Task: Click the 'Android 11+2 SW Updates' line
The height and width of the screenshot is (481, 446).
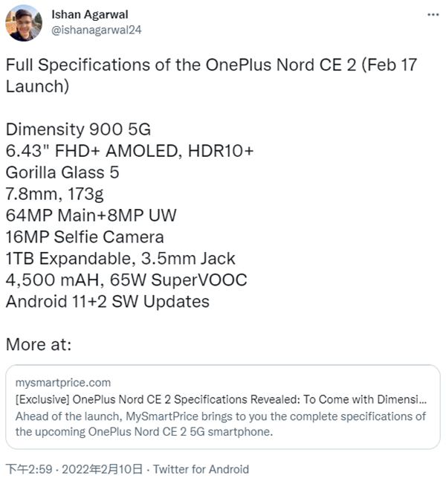Action: pos(107,302)
